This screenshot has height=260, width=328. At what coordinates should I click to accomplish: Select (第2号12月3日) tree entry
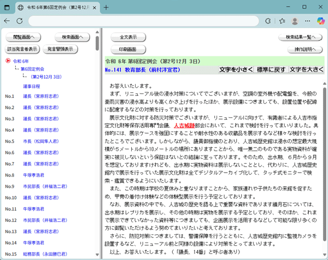point(46,76)
